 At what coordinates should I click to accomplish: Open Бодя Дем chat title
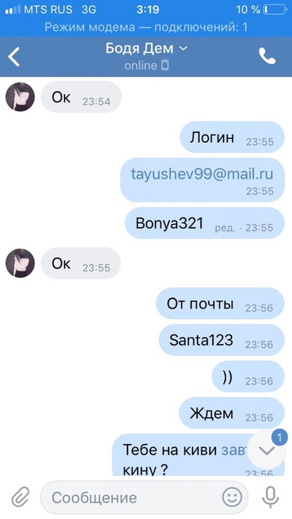(140, 49)
